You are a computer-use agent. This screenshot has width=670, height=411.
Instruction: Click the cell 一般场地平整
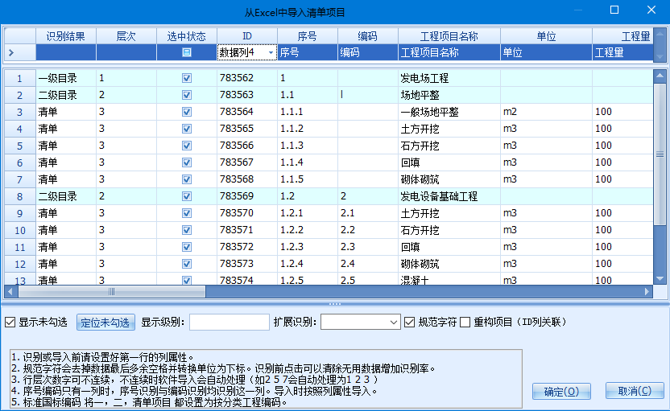click(x=449, y=112)
